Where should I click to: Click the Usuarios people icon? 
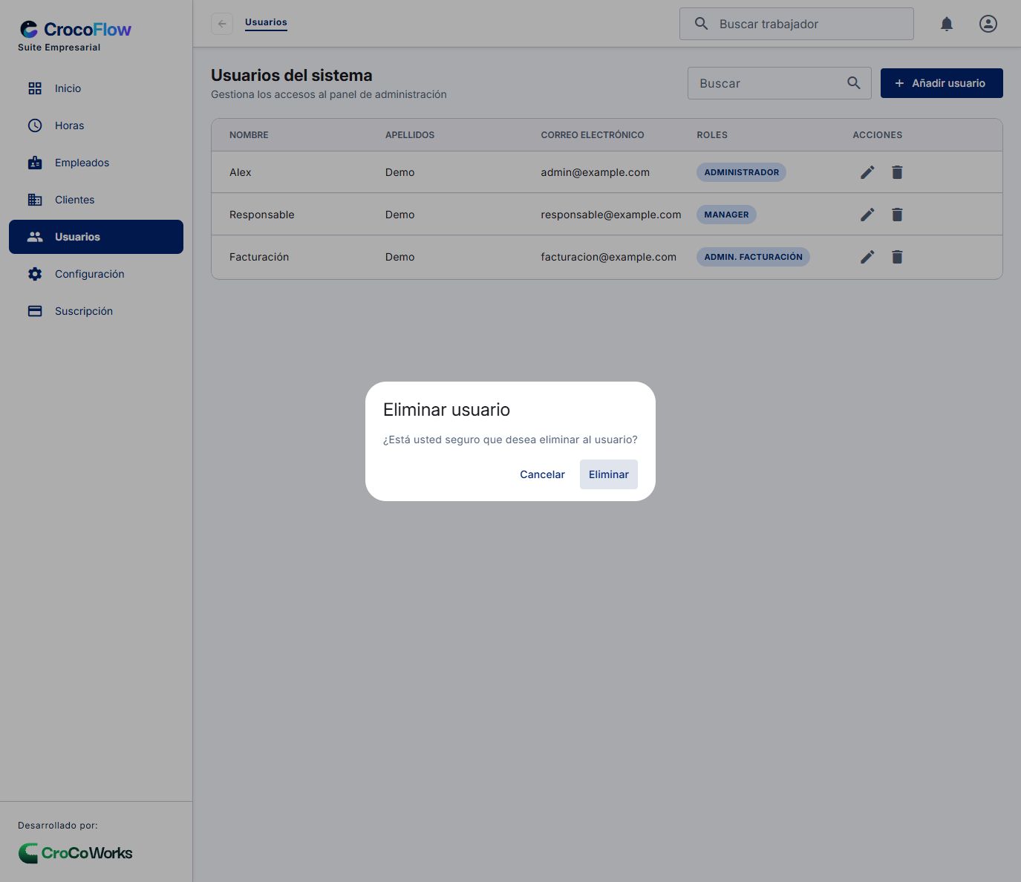coord(35,237)
